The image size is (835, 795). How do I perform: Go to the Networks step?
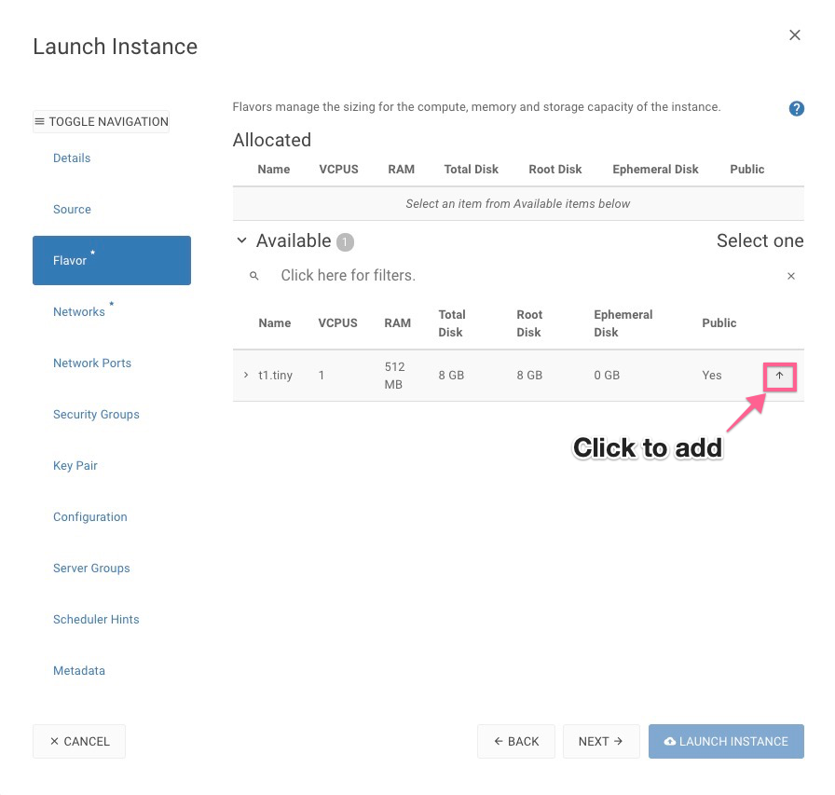click(79, 312)
